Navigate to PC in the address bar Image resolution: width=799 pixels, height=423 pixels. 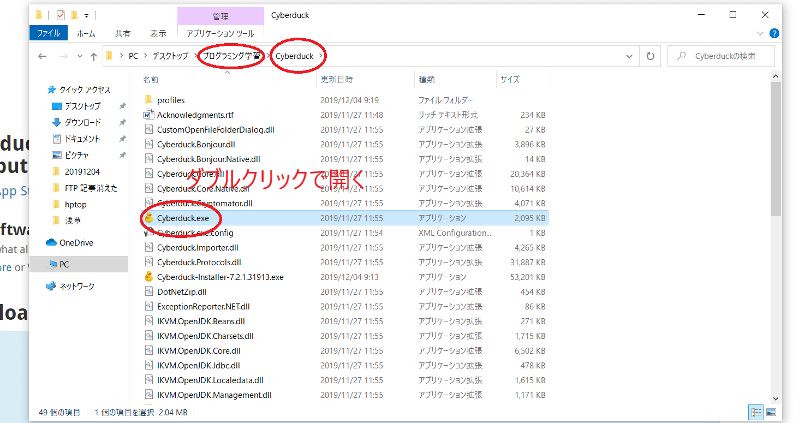click(133, 56)
